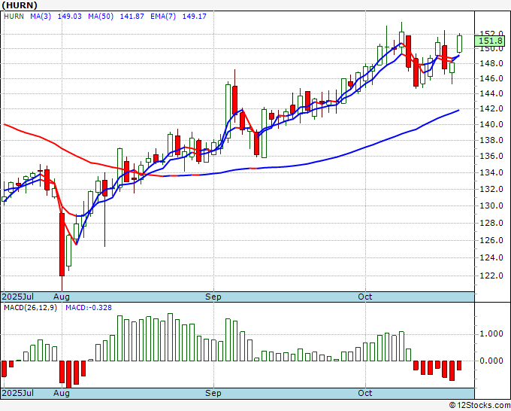Click the MA(50) value 141.87
This screenshot has height=411, width=511.
132,17
